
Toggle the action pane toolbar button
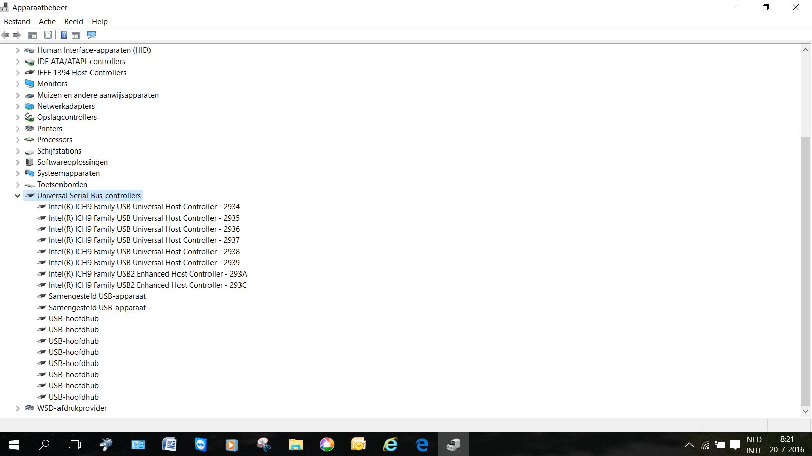coord(76,35)
